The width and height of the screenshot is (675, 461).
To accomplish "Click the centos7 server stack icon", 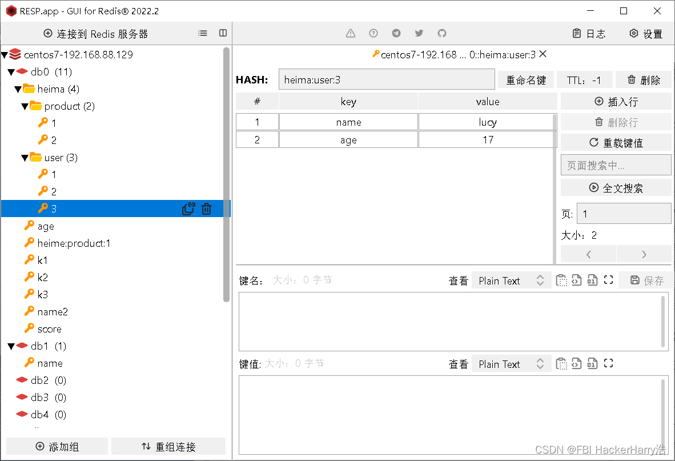I will [15, 54].
